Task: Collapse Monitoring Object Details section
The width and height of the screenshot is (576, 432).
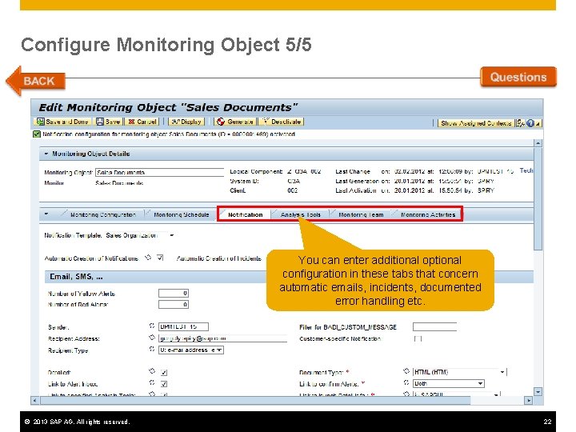Action: (46, 154)
